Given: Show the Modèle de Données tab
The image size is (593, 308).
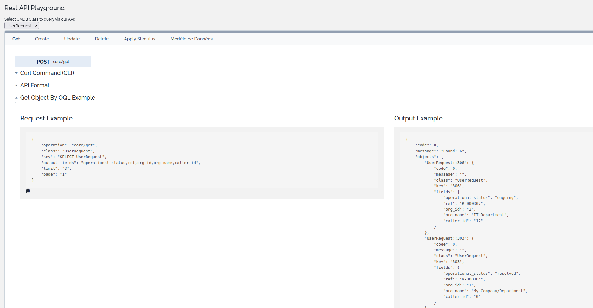Looking at the screenshot, I should point(191,39).
